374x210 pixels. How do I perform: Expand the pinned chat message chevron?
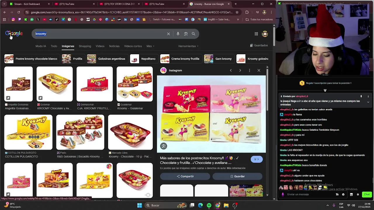click(368, 102)
